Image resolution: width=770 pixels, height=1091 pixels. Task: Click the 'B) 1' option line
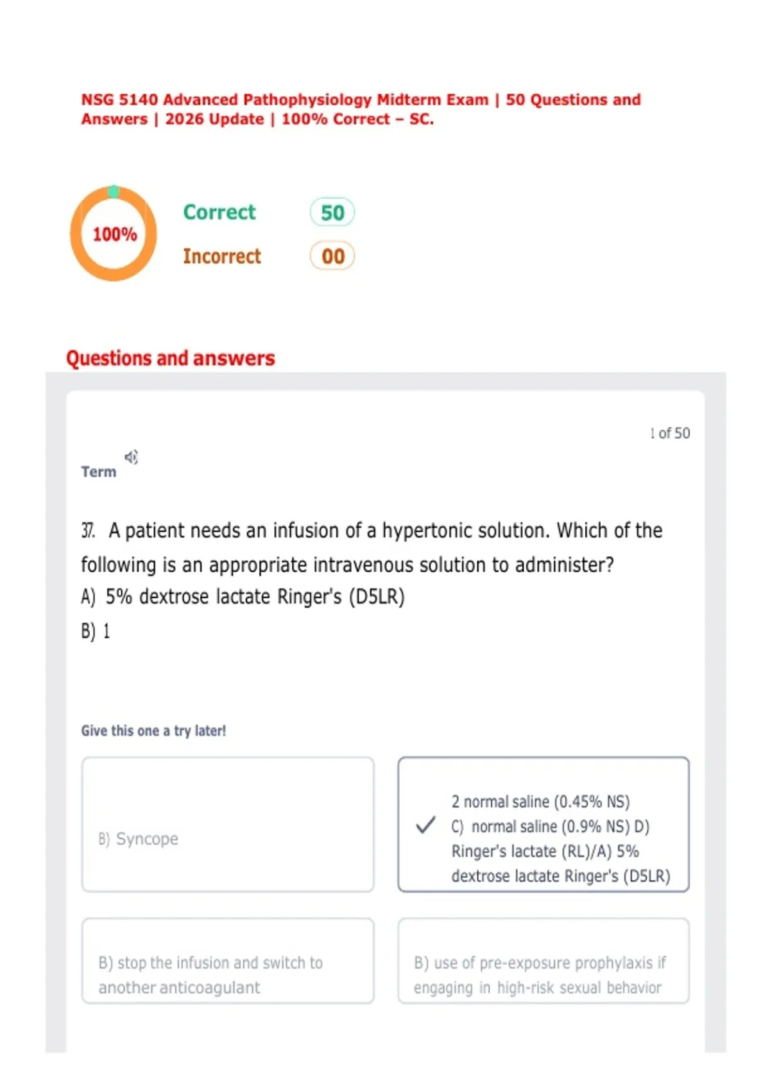point(96,631)
